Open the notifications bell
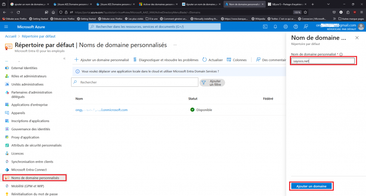Image resolution: width=366 pixels, height=196 pixels. [x=275, y=27]
